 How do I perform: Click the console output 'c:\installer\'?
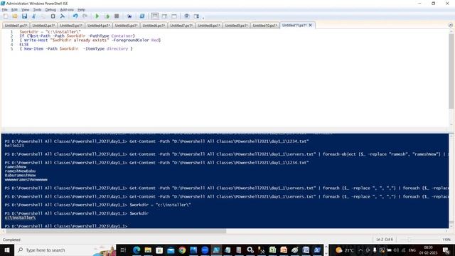pos(20,218)
